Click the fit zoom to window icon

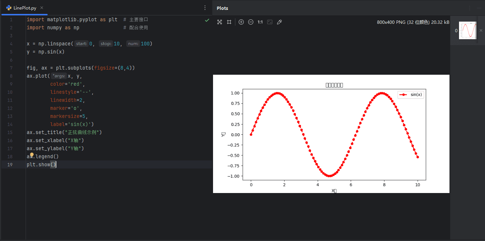click(270, 22)
